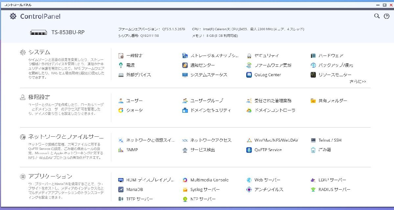Click the さらに>> more link
The image size is (394, 210).
(x=358, y=81)
